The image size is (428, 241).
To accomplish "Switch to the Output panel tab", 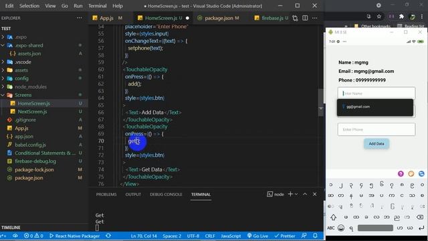I will [133, 194].
